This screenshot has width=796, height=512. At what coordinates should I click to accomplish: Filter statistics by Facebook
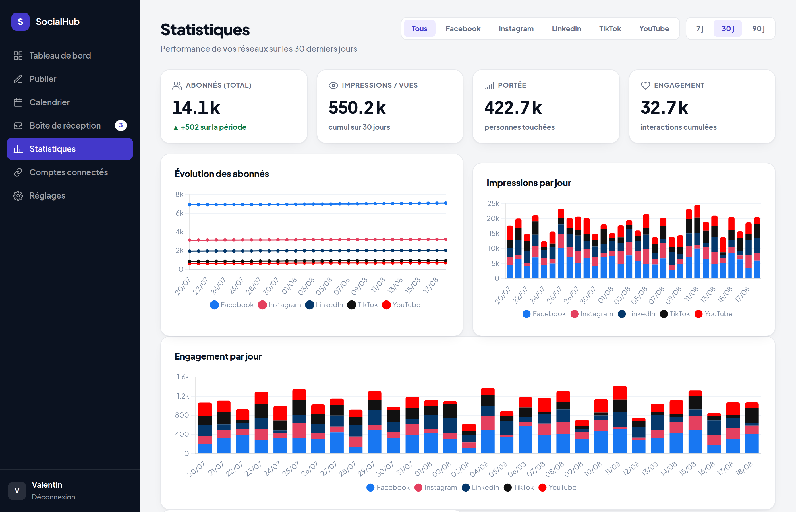click(x=463, y=29)
